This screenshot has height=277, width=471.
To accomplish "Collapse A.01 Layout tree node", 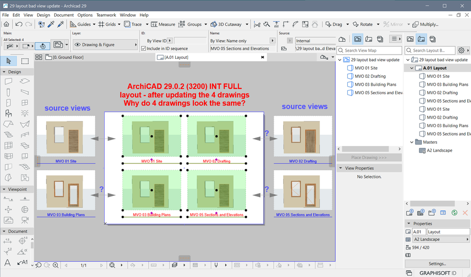I will coord(412,68).
